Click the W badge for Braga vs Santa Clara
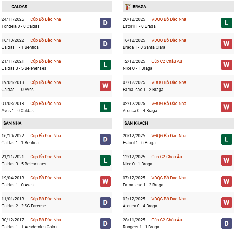This screenshot has width=234, height=232. [227, 44]
